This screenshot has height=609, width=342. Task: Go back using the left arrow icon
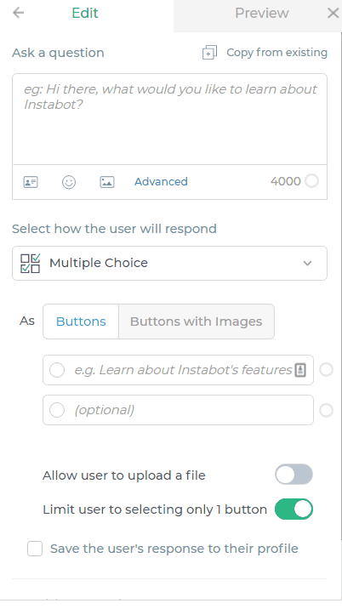18,13
